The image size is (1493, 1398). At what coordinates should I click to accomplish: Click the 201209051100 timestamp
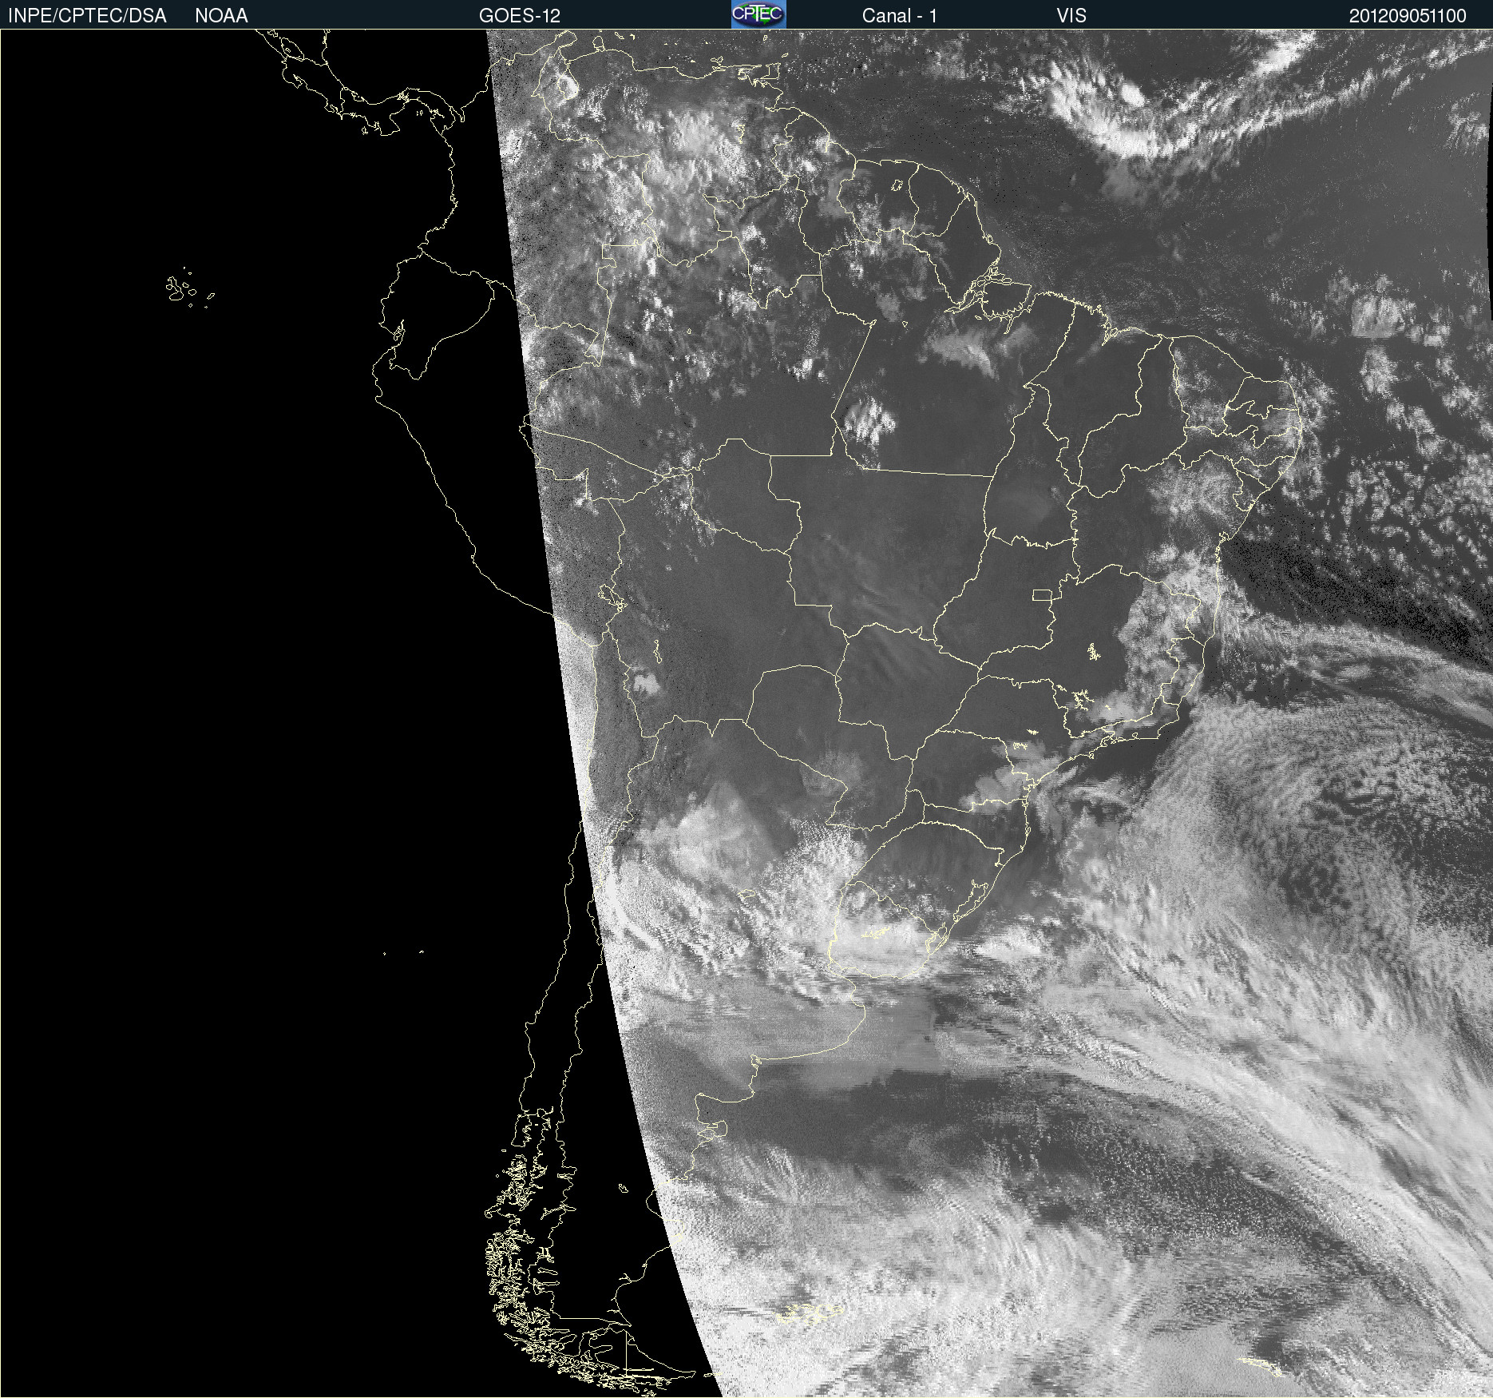point(1408,16)
